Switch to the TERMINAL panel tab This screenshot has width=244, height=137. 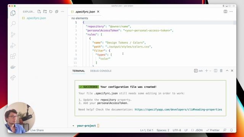[79, 71]
